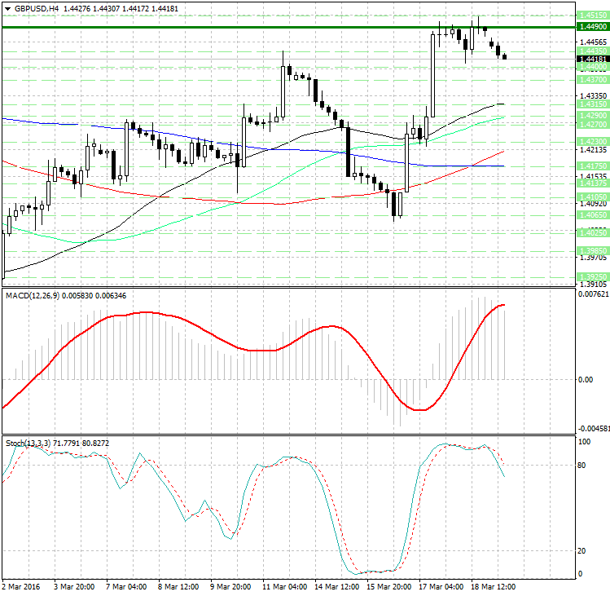610x596 pixels.
Task: Click the current price tag 1.44181
Action: click(x=593, y=60)
